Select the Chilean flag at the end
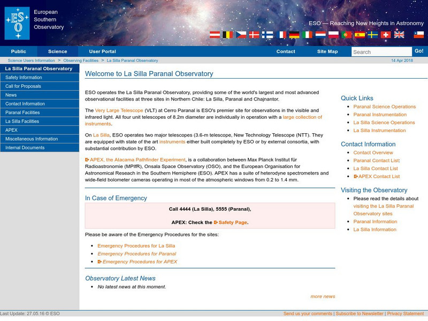Screen dimensions: 428x321 point(418,34)
